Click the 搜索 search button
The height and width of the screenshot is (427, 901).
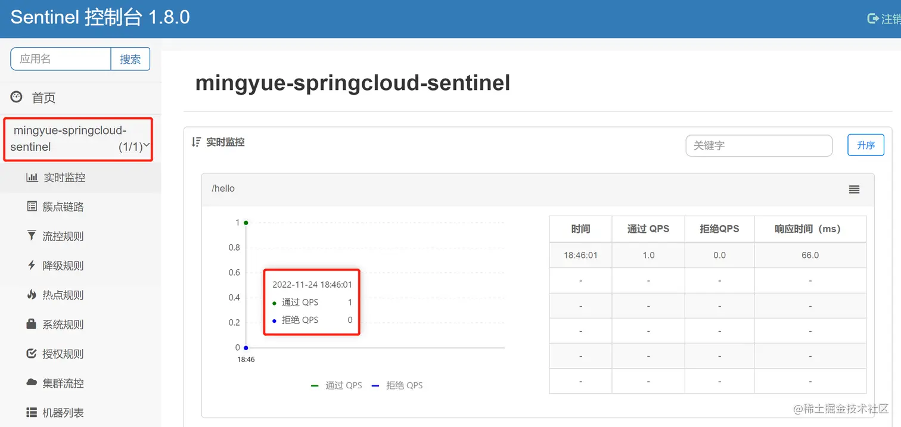pos(131,59)
